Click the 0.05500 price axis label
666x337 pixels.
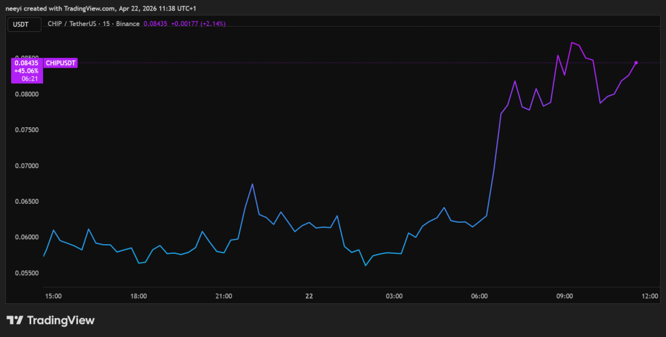(x=27, y=273)
